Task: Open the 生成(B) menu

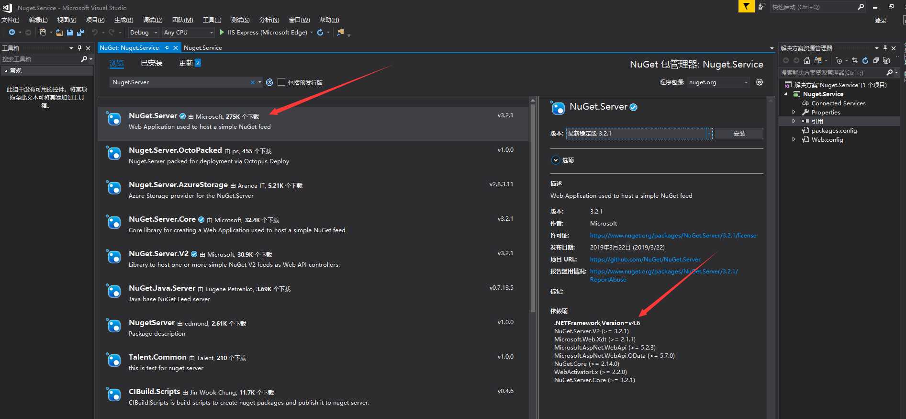Action: [x=123, y=20]
